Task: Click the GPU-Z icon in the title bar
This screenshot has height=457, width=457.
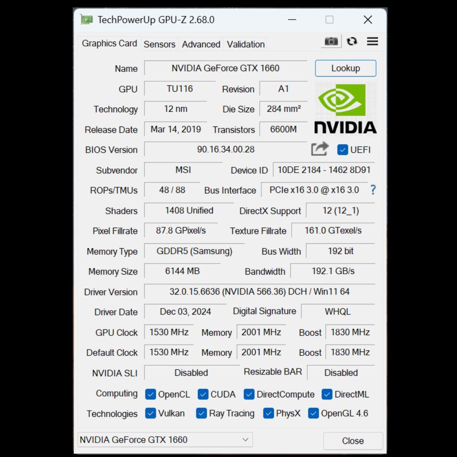Action: pos(87,19)
